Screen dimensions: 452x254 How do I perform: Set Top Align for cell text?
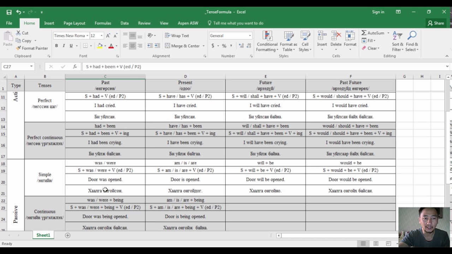tap(125, 36)
